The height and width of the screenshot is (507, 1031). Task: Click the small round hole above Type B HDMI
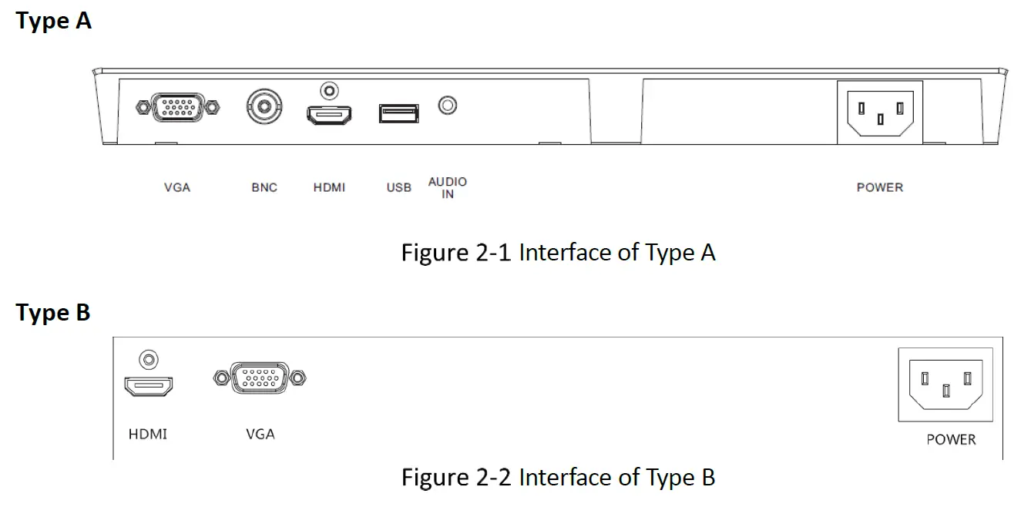tap(149, 358)
